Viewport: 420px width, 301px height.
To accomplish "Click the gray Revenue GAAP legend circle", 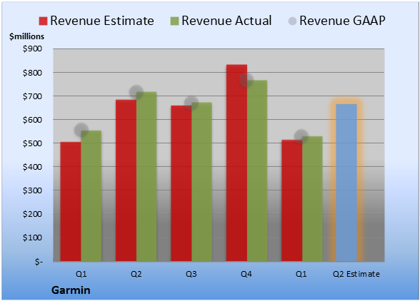I will coord(293,21).
